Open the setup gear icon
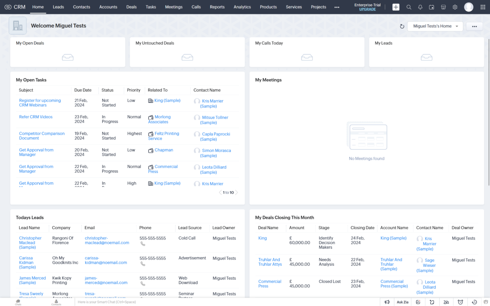Image resolution: width=490 pixels, height=306 pixels. click(455, 7)
